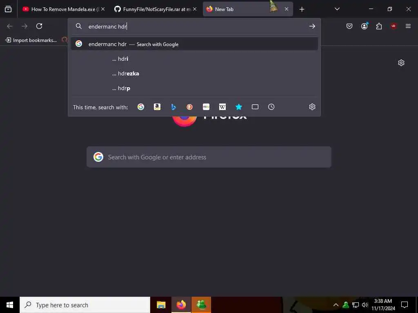
Task: Open the clock showing 3:38 AM
Action: (x=383, y=305)
